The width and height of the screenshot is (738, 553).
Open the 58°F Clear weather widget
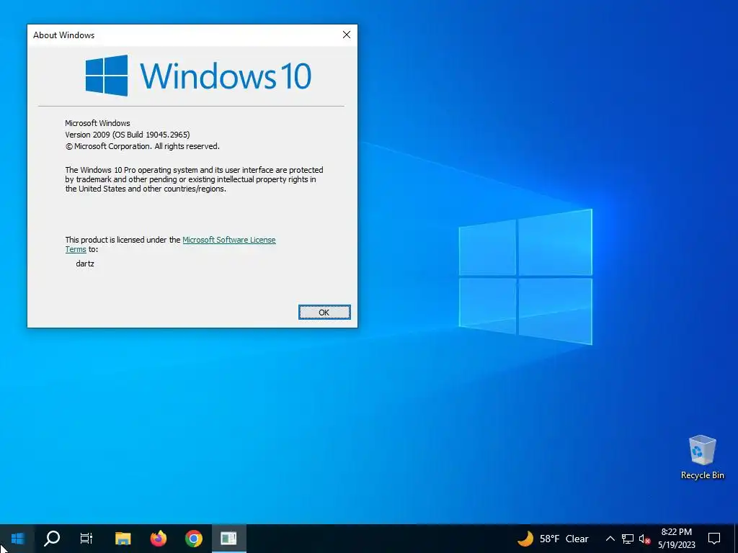(553, 539)
